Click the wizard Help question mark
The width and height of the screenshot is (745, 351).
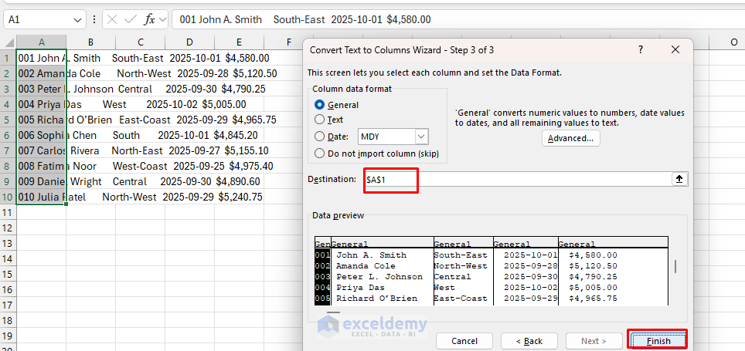(x=641, y=49)
